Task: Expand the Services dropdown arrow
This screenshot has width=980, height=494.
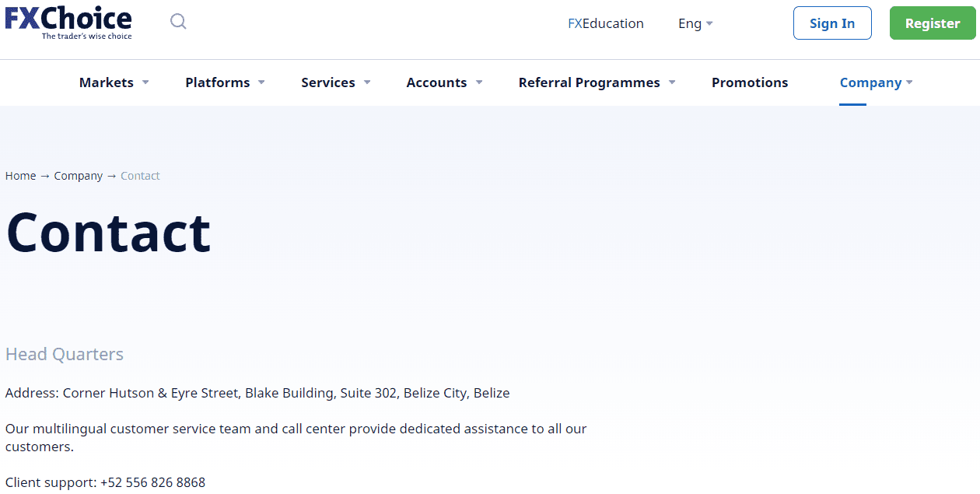Action: tap(367, 82)
